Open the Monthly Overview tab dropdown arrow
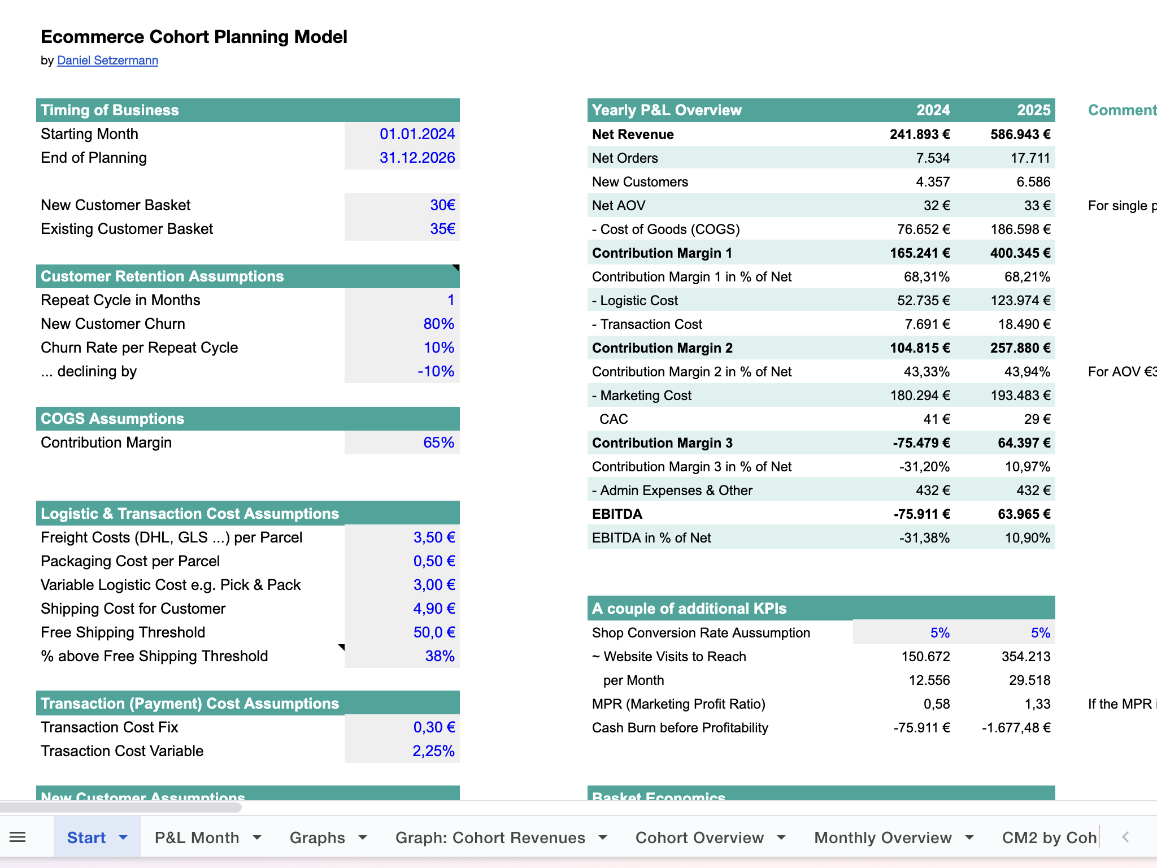The height and width of the screenshot is (868, 1157). (x=969, y=837)
